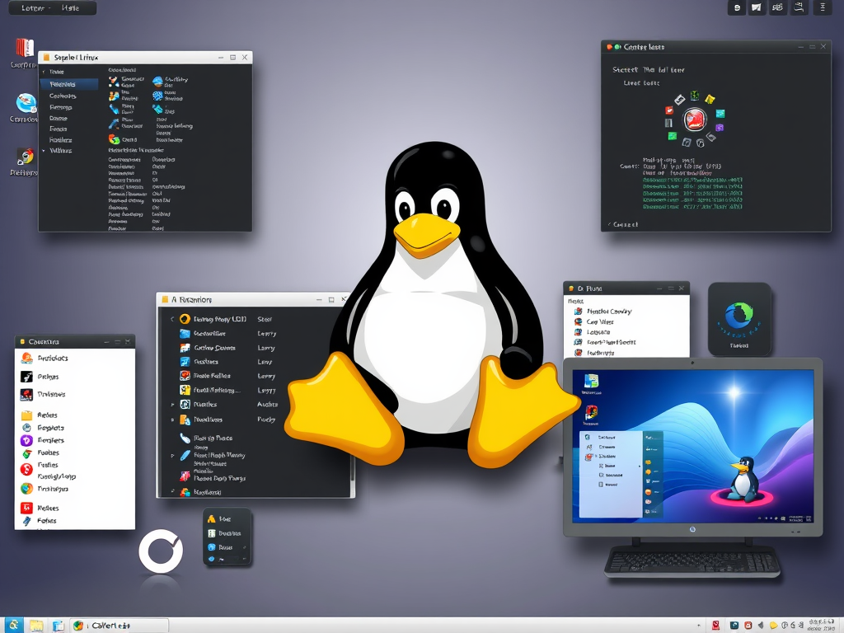The width and height of the screenshot is (844, 633).
Task: Click the clock in the taskbar tray
Action: click(x=822, y=626)
